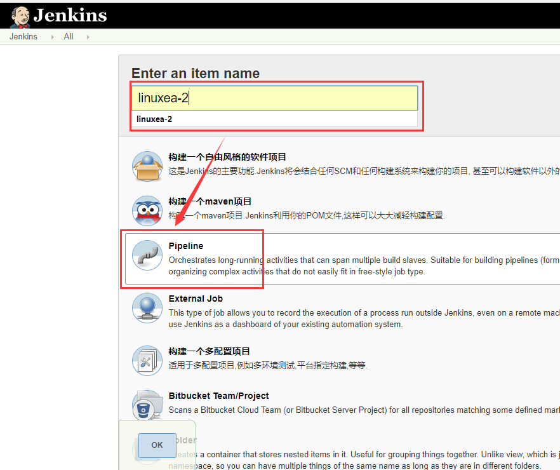This screenshot has width=560, height=470.
Task: Open the All breadcrumb link
Action: [x=68, y=36]
